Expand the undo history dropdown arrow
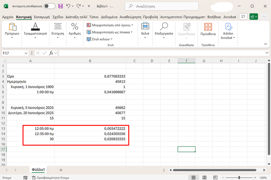 point(73,6)
